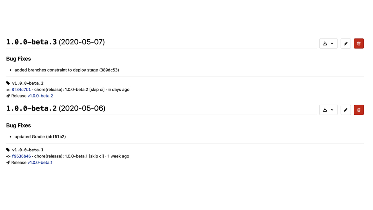Click the commit icon before f9636b46
Viewport: 373px width, 210px height.
tap(8, 156)
